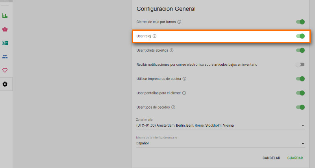Screen dimensions: 315x168
Task: Open the loyalty heart icon
Action: (5, 70)
